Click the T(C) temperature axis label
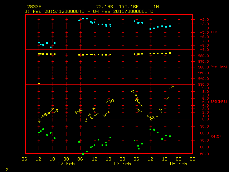Viewport: 229px width, 172px height. point(214,32)
